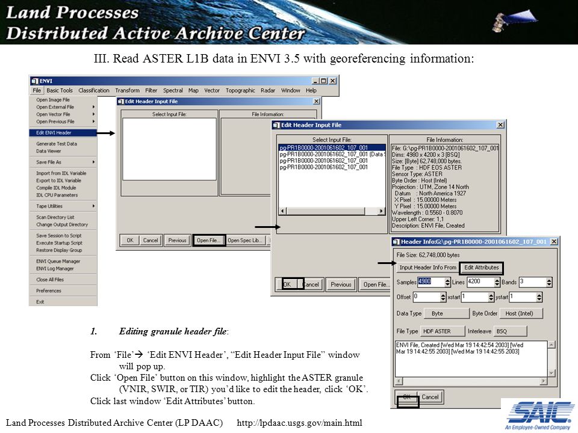Viewport: 578px width, 433px height.
Task: Open Byte Order Host (Intel) dropdown
Action: [x=521, y=313]
